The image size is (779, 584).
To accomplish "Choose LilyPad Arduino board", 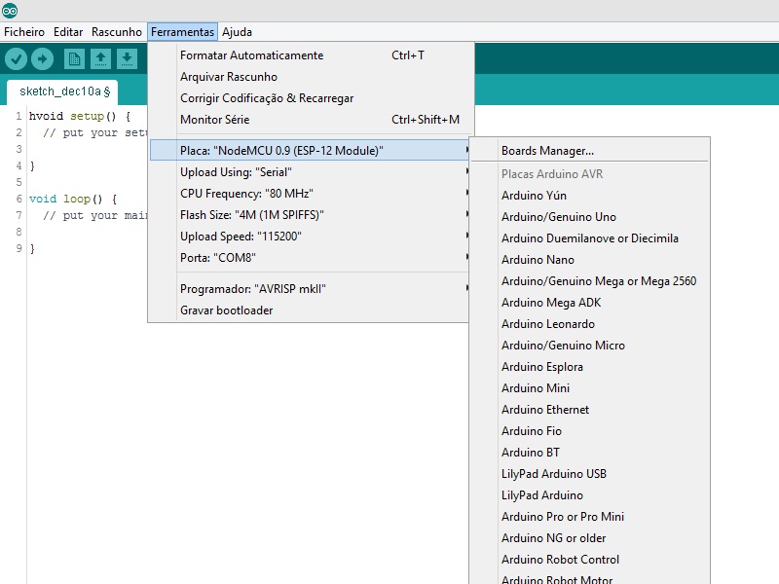I will 590,494.
